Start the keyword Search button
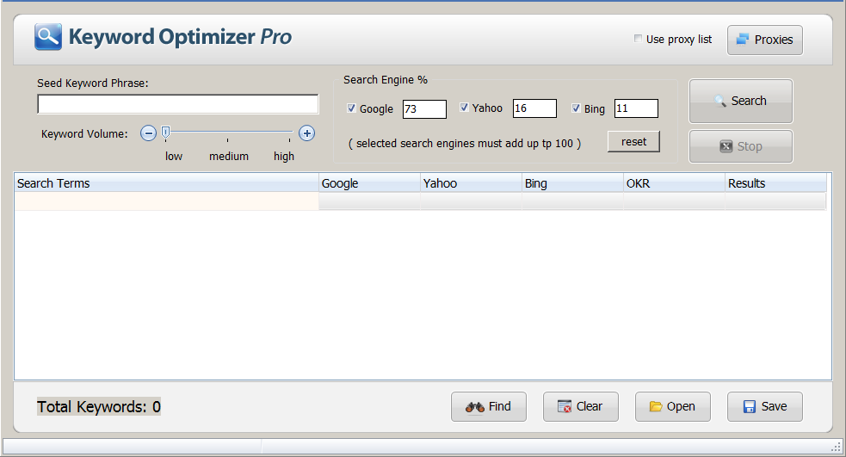 741,101
